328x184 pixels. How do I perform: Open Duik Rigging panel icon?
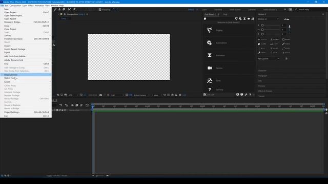[x=210, y=30]
